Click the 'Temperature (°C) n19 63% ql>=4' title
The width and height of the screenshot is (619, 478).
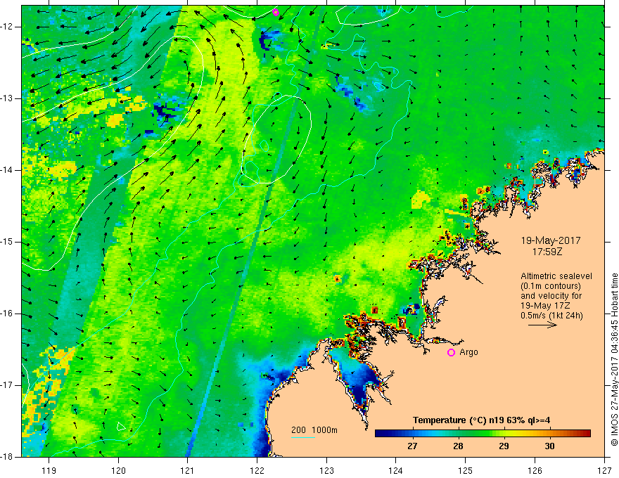click(482, 420)
